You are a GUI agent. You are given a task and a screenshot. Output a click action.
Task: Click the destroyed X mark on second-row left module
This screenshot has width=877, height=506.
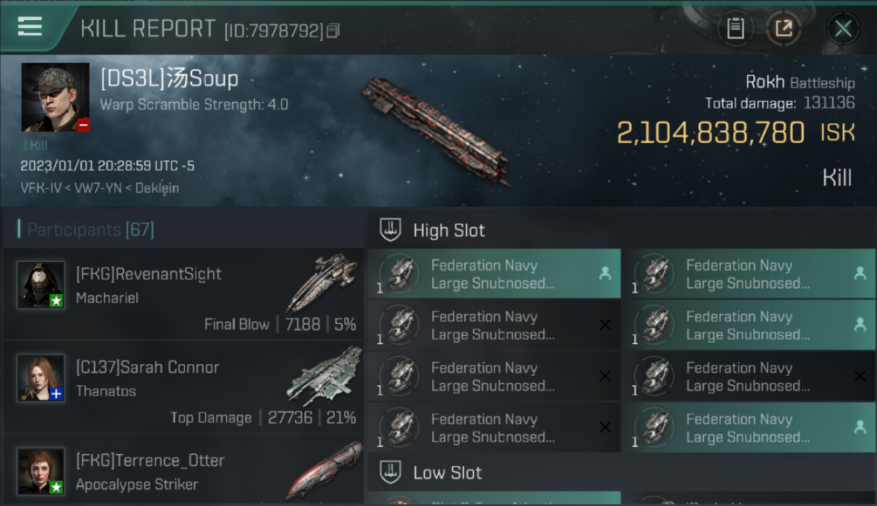pos(605,325)
